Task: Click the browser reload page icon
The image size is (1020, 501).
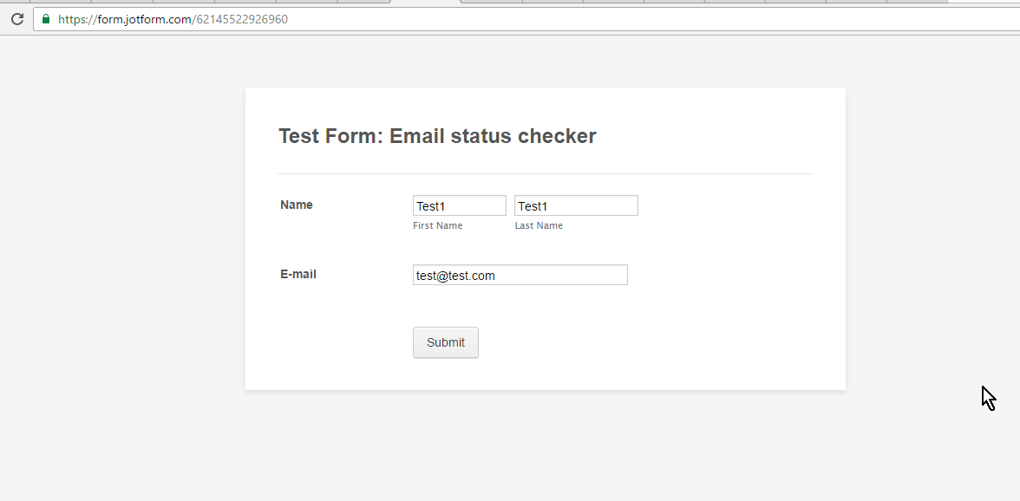Action: coord(16,19)
